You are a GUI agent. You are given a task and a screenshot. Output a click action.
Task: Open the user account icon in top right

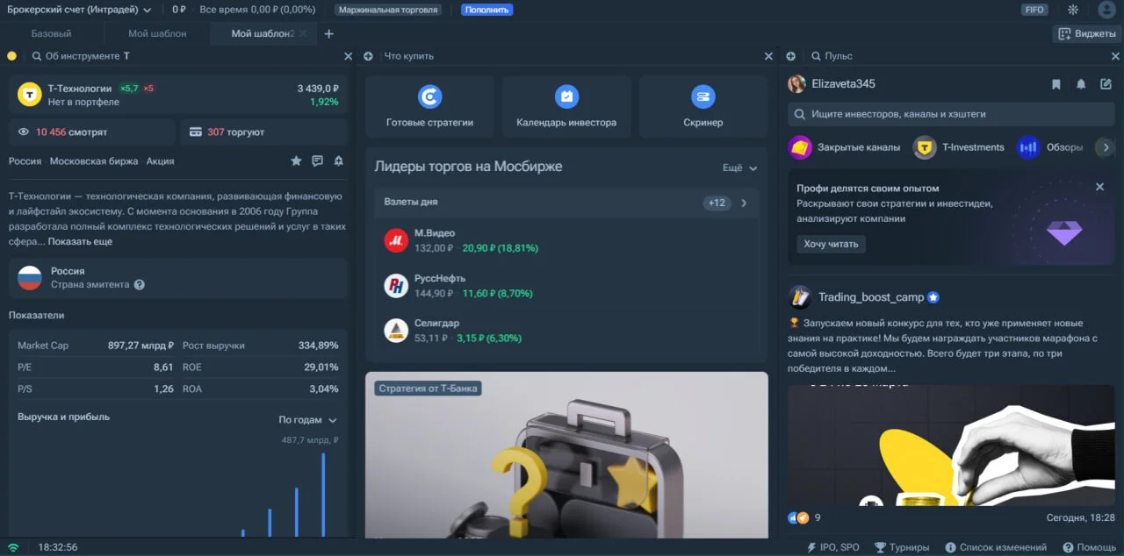(x=1106, y=10)
